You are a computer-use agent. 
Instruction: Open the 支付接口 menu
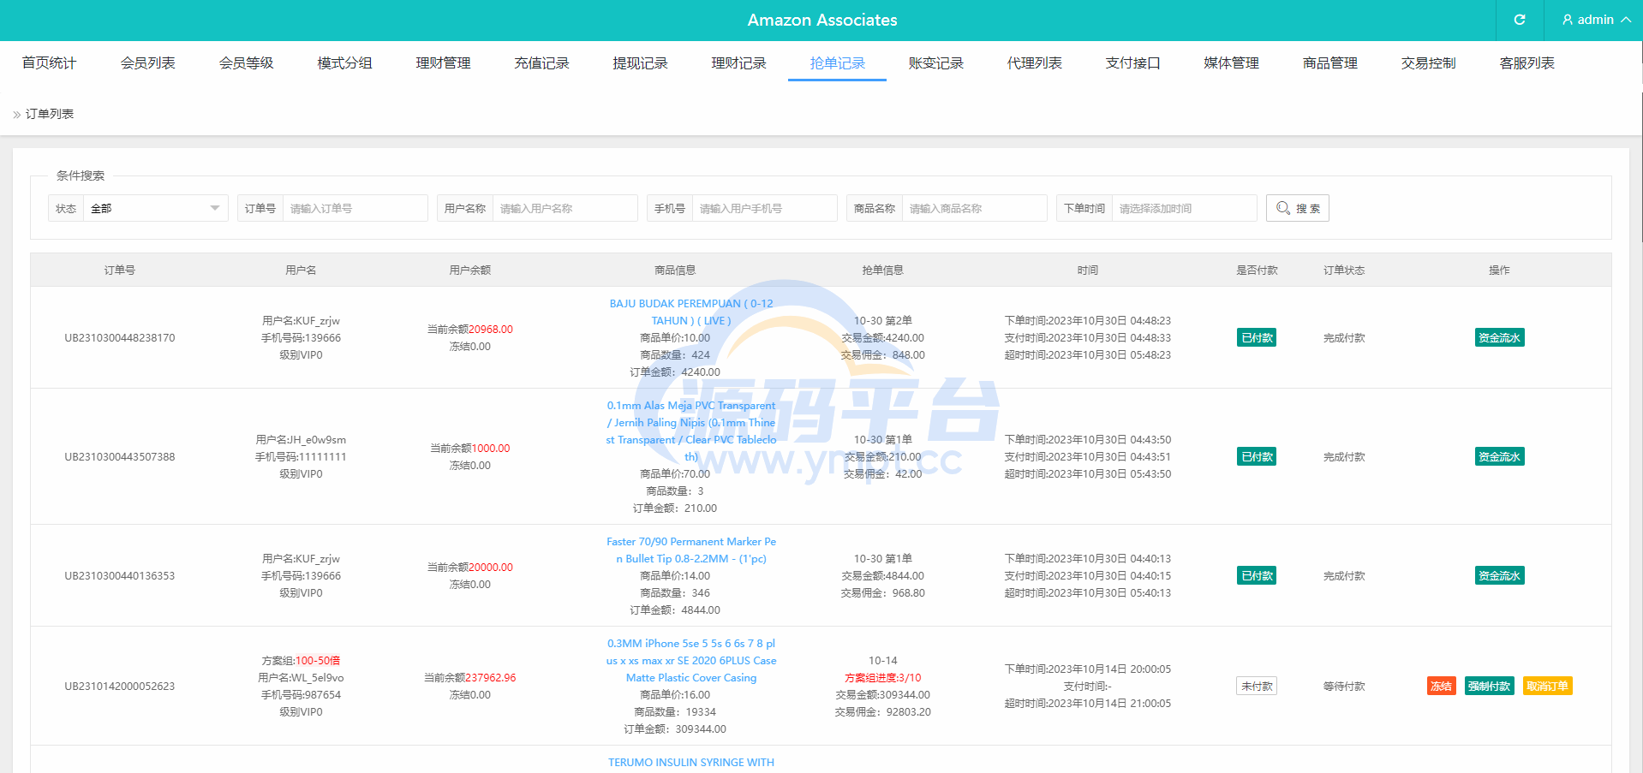(x=1132, y=63)
